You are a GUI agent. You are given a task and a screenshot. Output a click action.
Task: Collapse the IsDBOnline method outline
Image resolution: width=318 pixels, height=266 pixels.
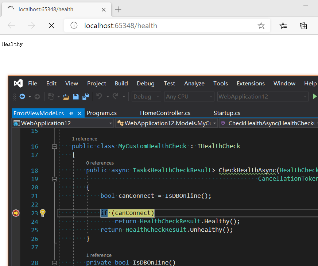pyautogui.click(x=54, y=263)
